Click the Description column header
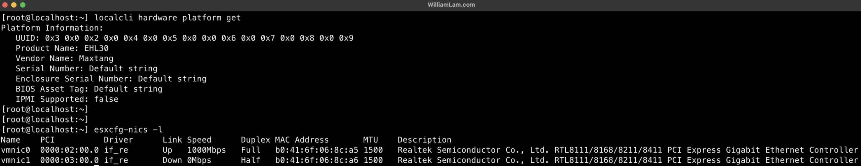The height and width of the screenshot is (166, 861). coord(424,140)
